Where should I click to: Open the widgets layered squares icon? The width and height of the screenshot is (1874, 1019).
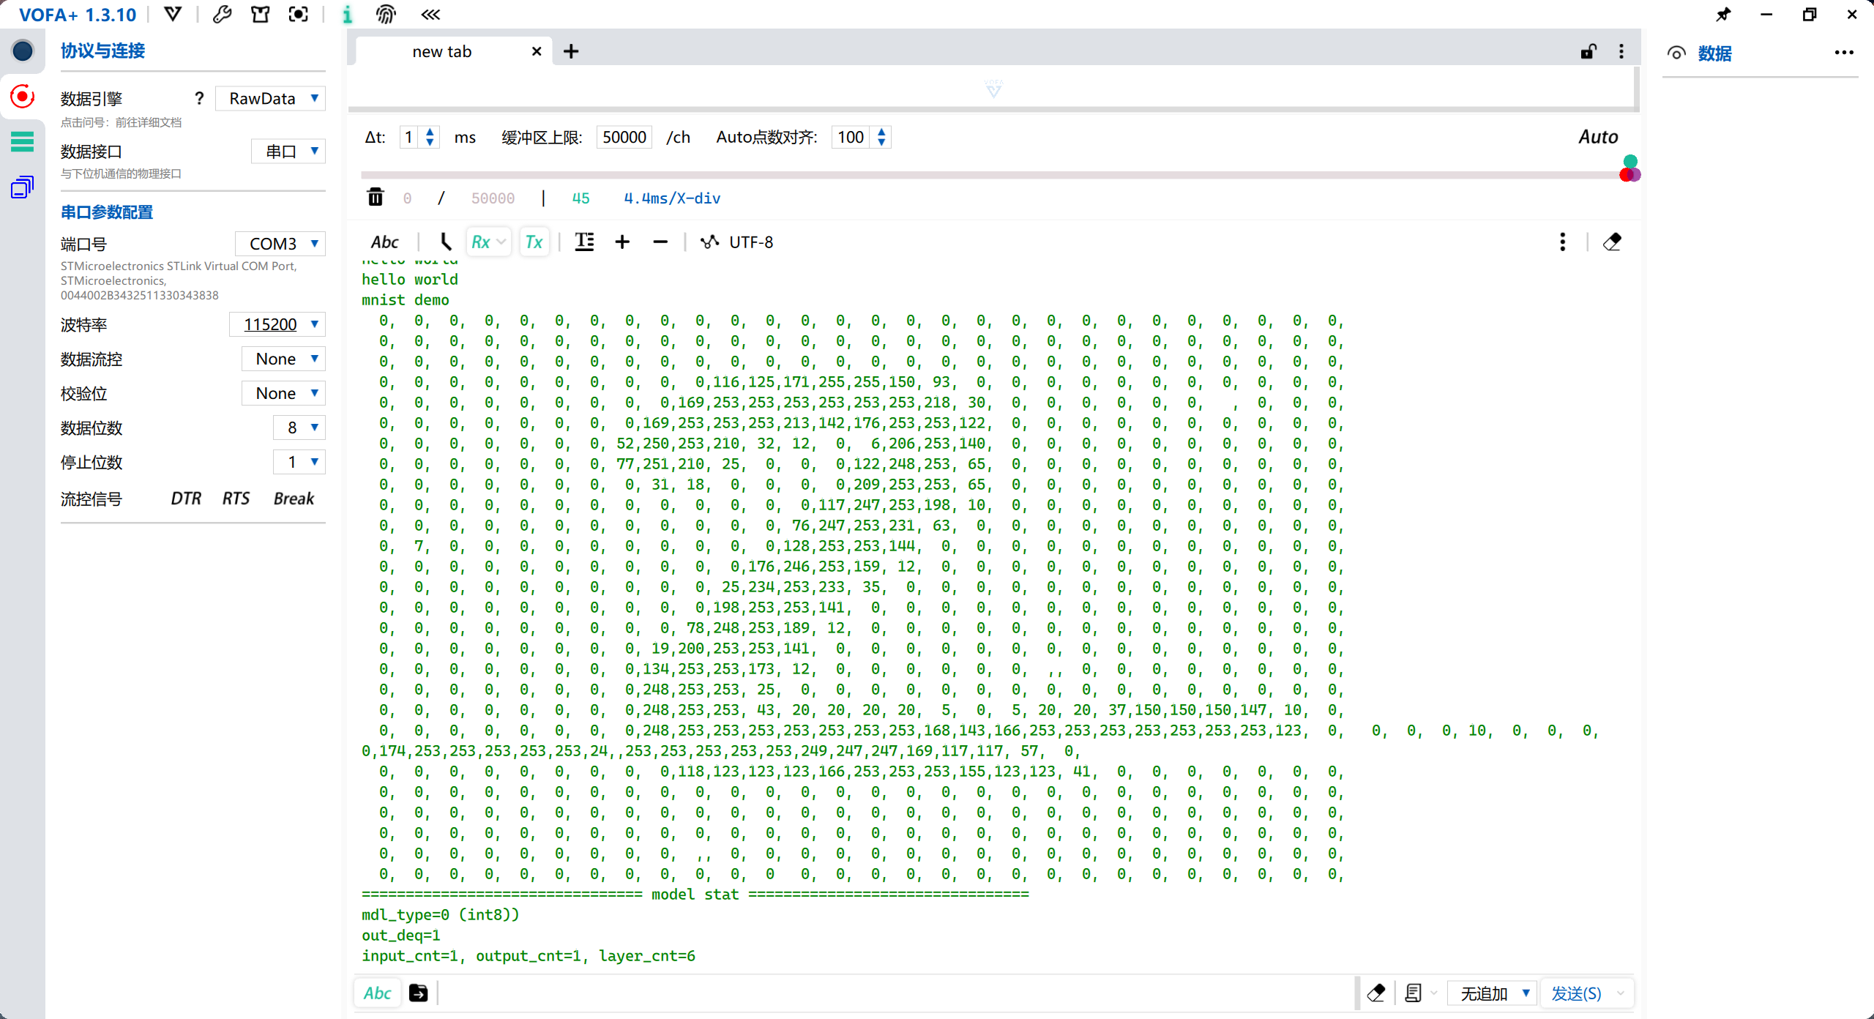pyautogui.click(x=23, y=187)
